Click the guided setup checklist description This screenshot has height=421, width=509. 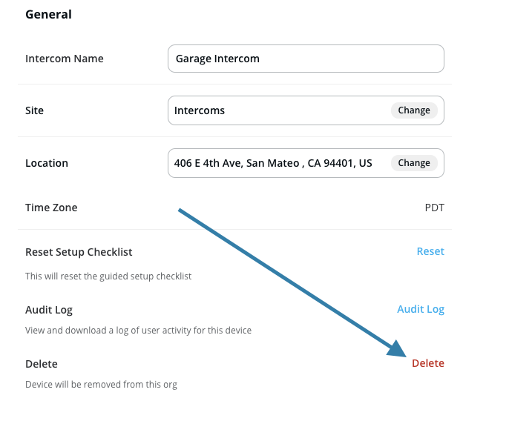click(108, 276)
